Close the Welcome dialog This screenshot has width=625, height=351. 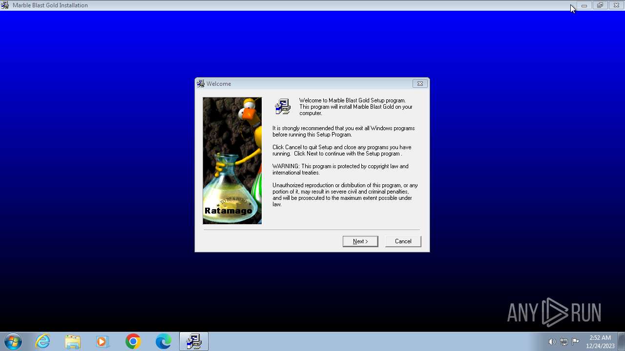[420, 84]
